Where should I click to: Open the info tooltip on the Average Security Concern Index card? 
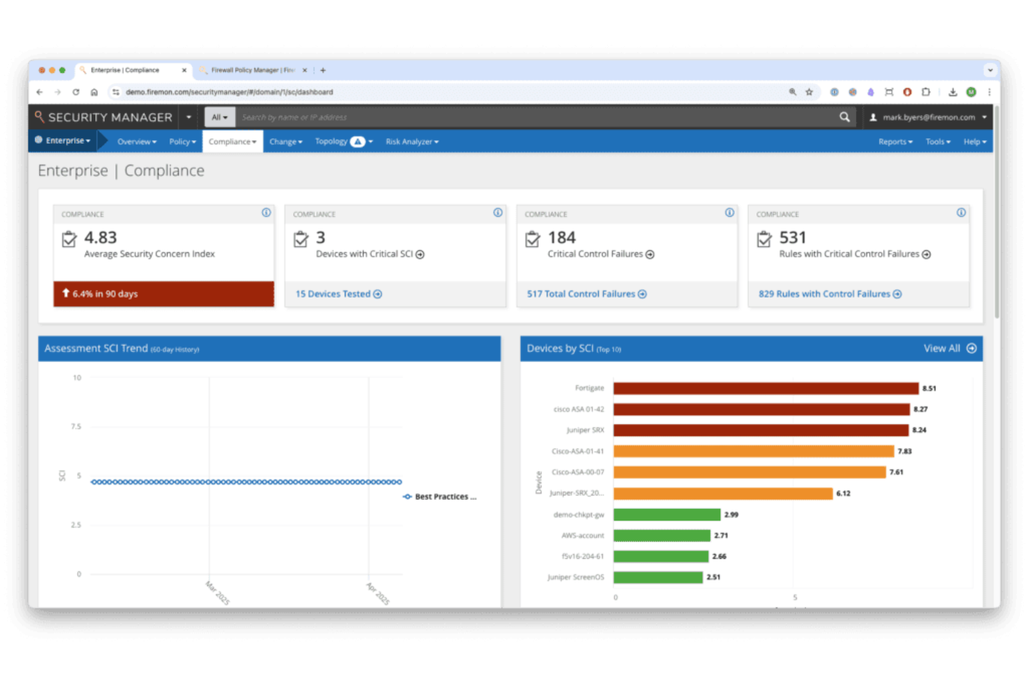[x=266, y=213]
